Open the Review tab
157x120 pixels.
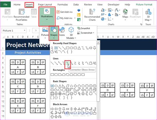(x=88, y=5)
